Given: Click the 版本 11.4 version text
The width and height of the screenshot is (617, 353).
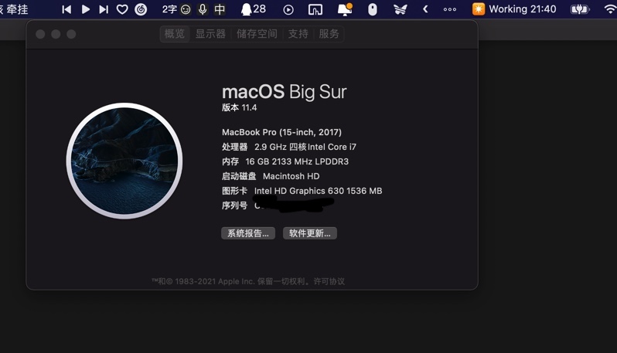Looking at the screenshot, I should pyautogui.click(x=239, y=107).
